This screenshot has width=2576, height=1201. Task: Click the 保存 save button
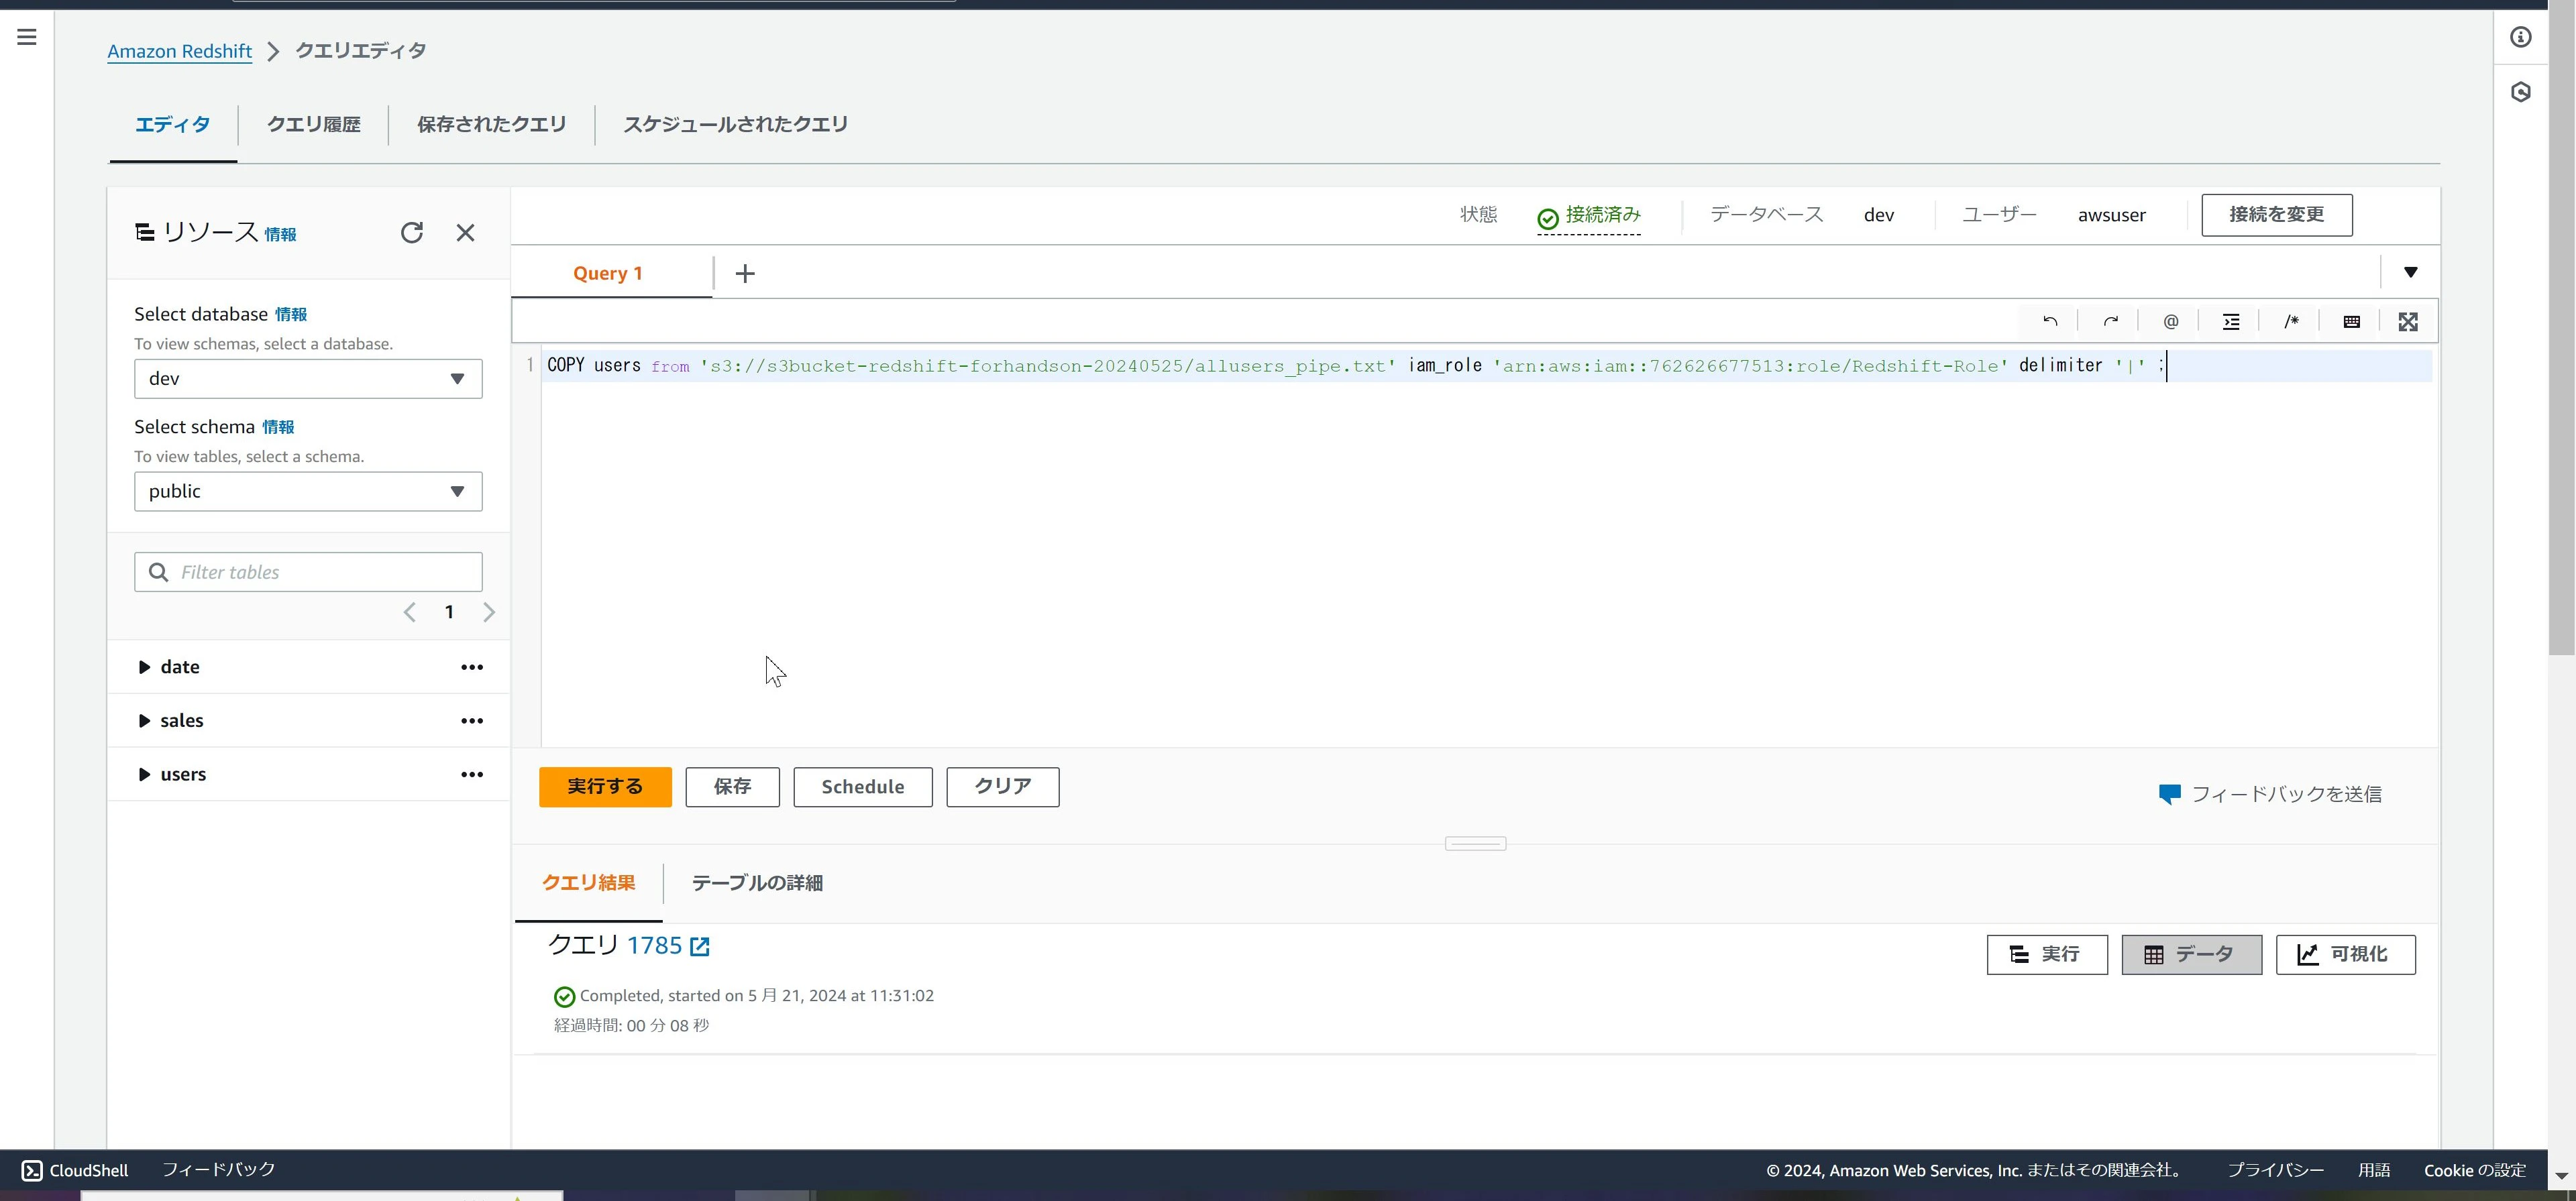(732, 787)
